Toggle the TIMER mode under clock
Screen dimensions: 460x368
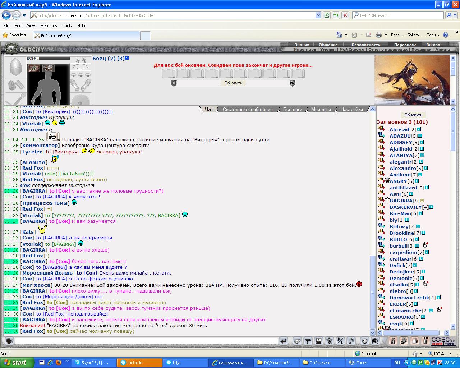[x=450, y=344]
